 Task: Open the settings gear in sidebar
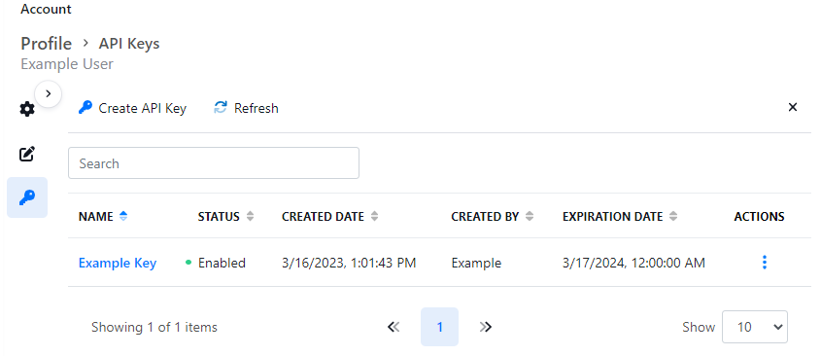click(x=26, y=109)
